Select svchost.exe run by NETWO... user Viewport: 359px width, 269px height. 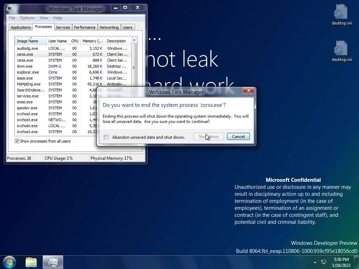click(x=56, y=120)
